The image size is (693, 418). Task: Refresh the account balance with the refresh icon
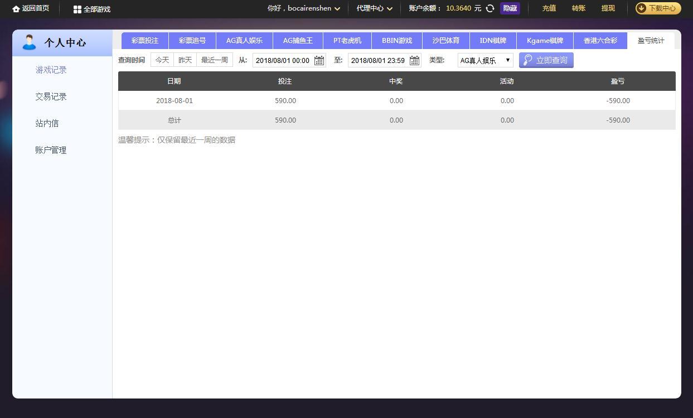490,8
